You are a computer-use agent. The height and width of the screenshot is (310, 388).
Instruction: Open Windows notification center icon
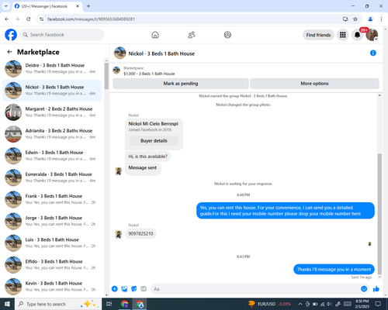(378, 304)
